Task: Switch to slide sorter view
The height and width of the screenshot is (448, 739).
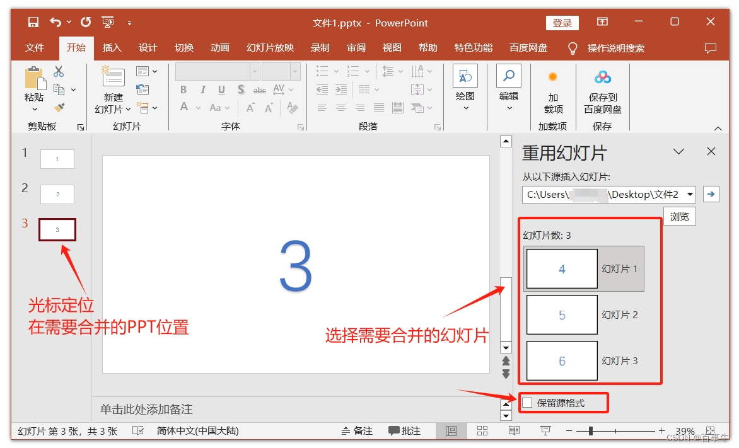Action: click(482, 430)
